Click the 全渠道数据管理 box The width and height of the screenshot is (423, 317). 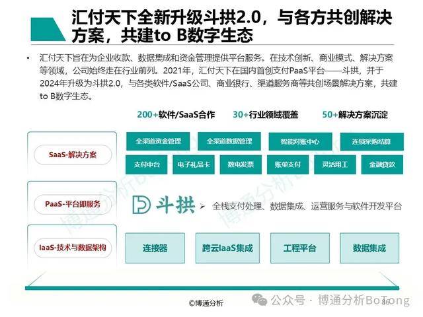[229, 141]
